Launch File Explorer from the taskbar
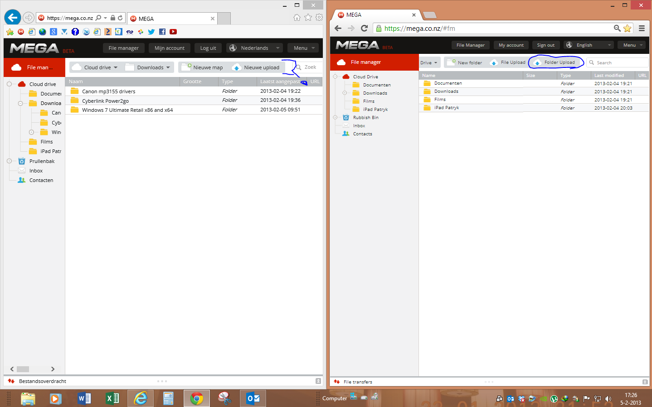The width and height of the screenshot is (652, 407). [x=28, y=398]
